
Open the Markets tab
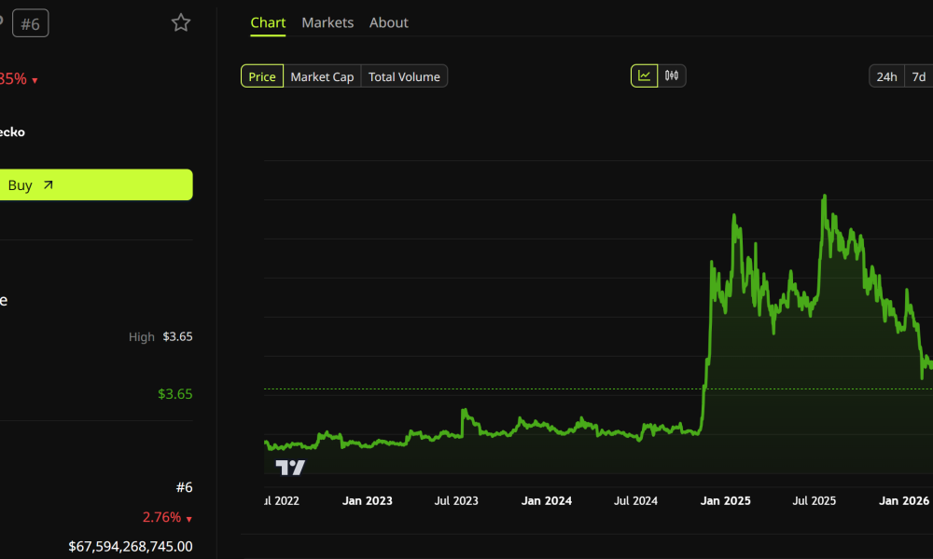(x=327, y=22)
